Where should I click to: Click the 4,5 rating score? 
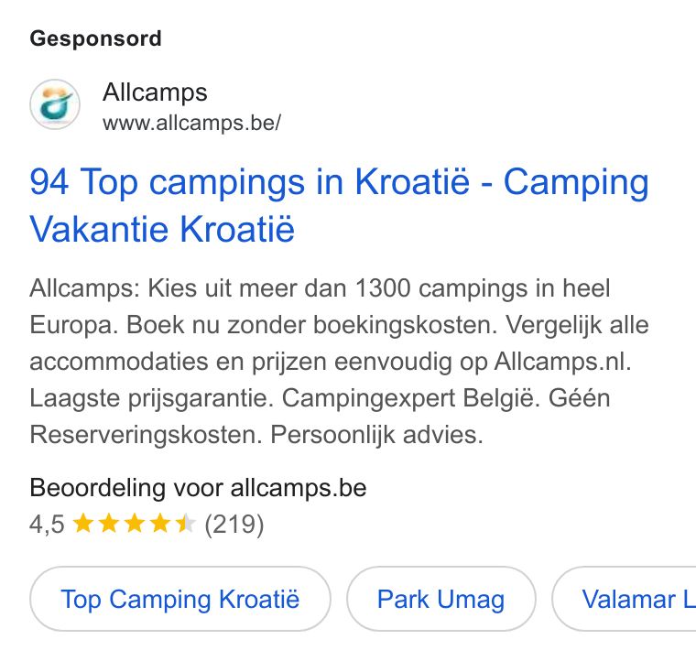47,525
